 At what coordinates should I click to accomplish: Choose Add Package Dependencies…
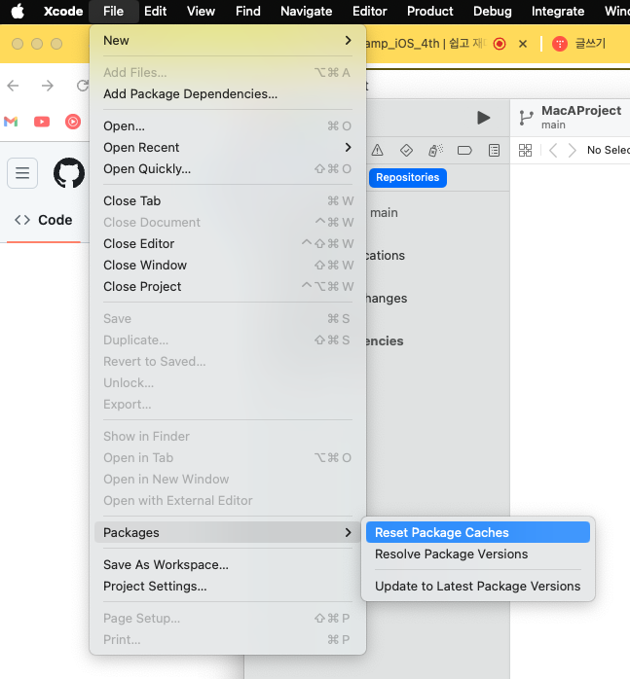(x=228, y=94)
